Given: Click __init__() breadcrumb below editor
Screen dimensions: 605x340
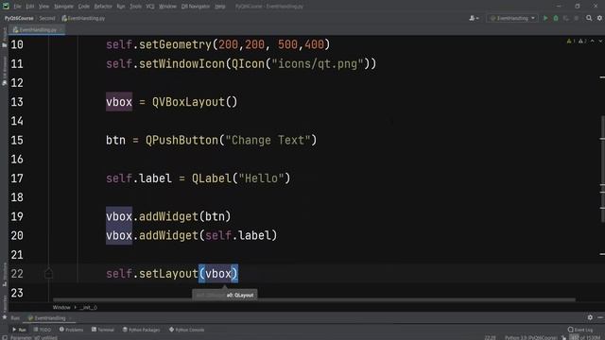Looking at the screenshot, I should pyautogui.click(x=88, y=307).
